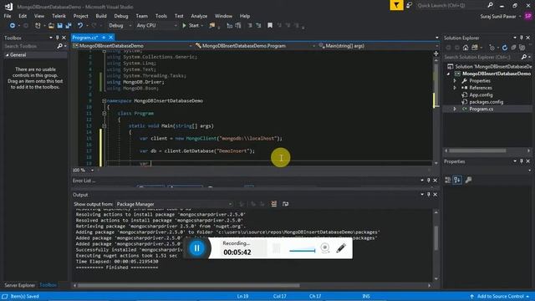535x301 pixels.
Task: Pin the Program.cs tab
Action: 104,38
